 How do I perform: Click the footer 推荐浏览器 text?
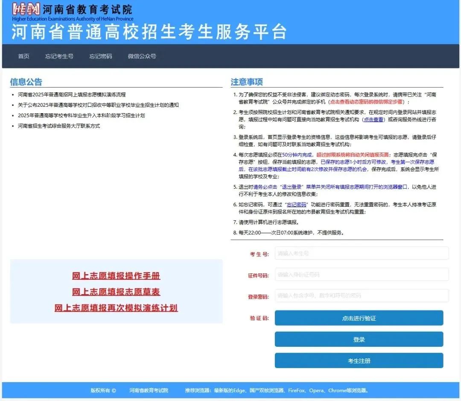click(277, 390)
